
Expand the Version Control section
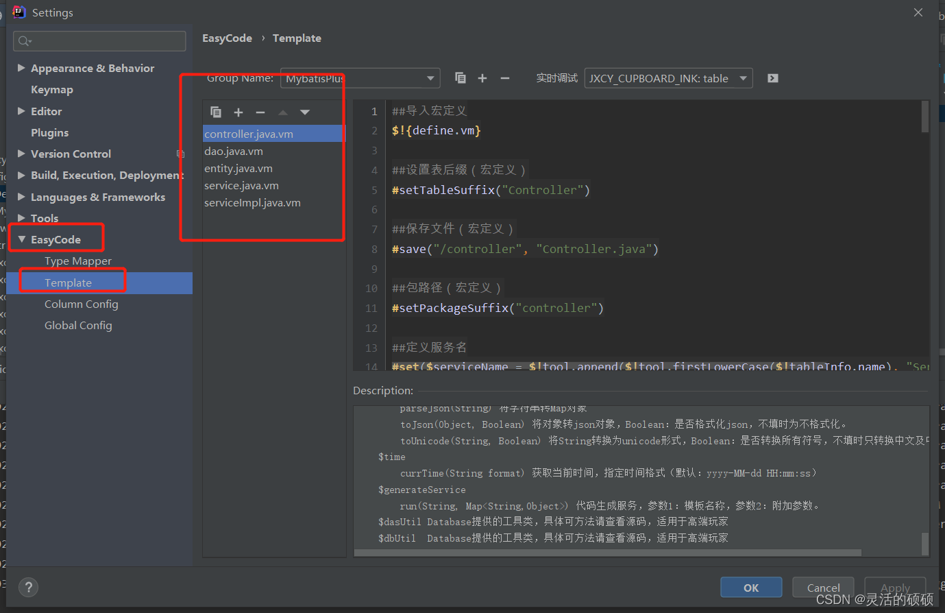pos(21,154)
